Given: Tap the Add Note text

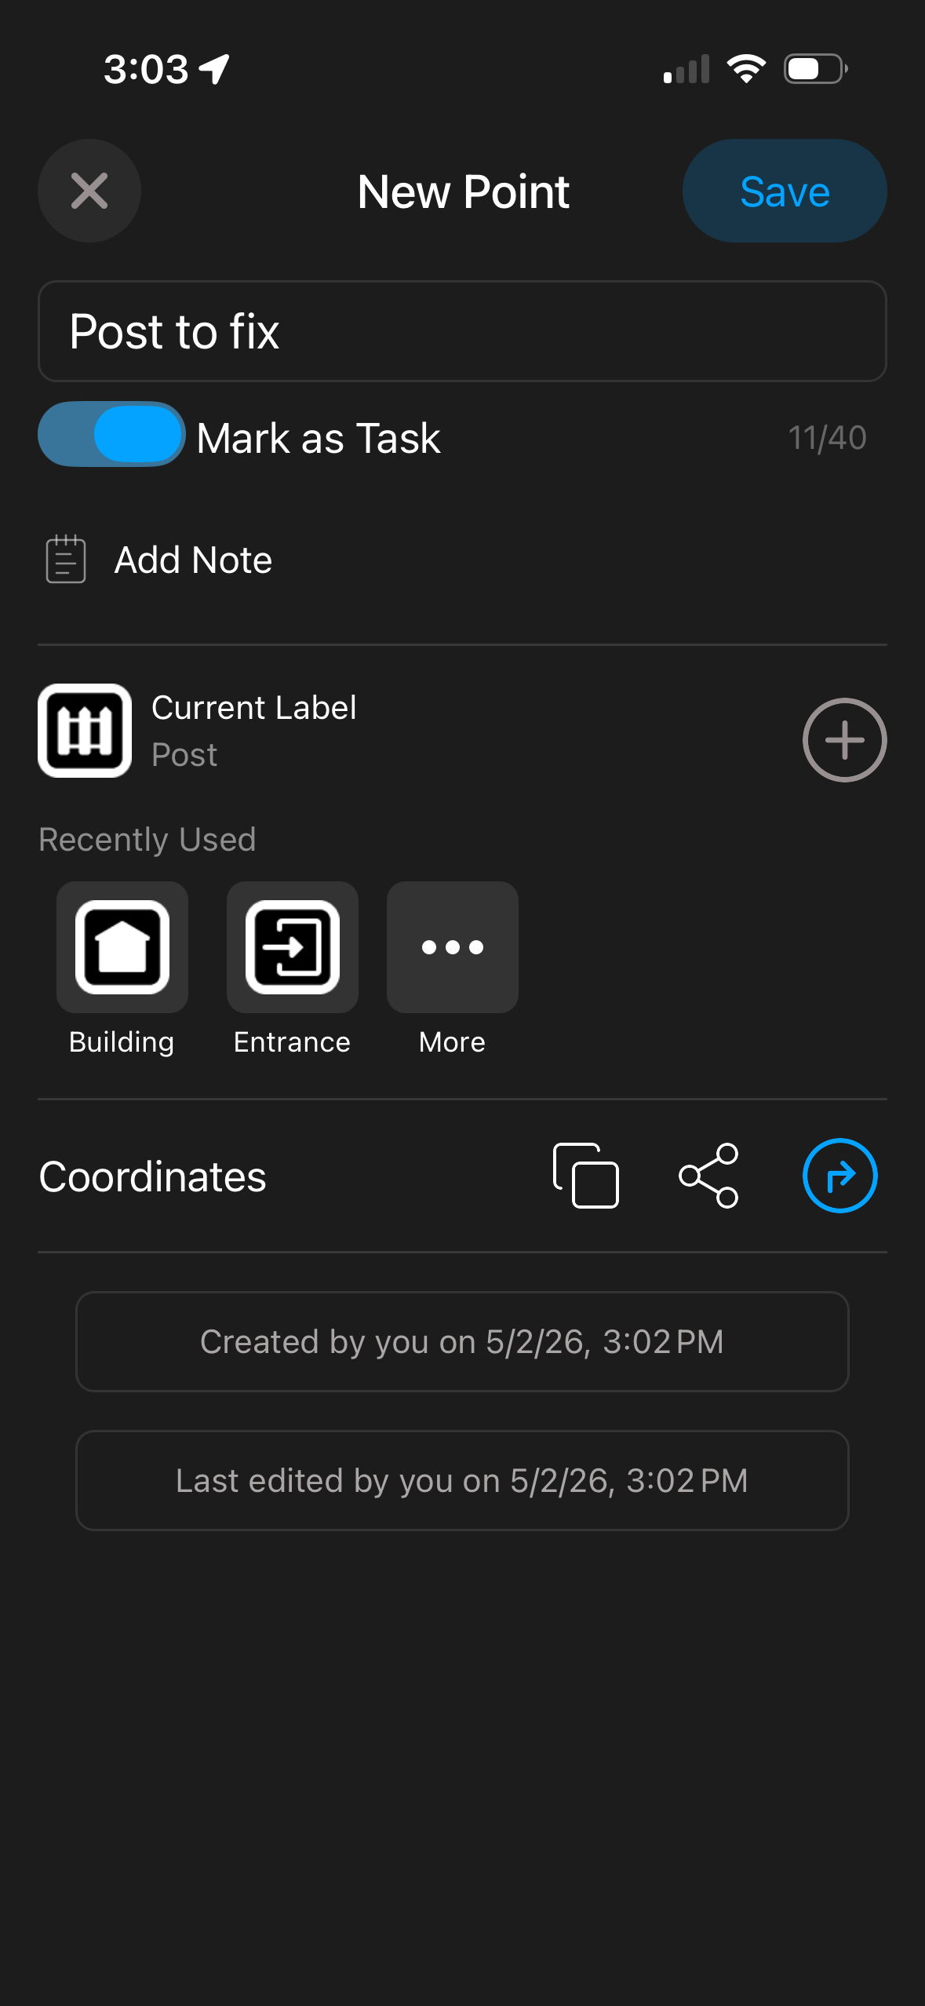Looking at the screenshot, I should [193, 560].
